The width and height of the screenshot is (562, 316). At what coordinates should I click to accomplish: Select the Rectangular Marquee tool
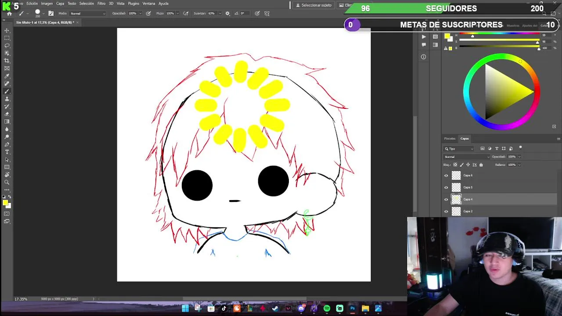(7, 38)
